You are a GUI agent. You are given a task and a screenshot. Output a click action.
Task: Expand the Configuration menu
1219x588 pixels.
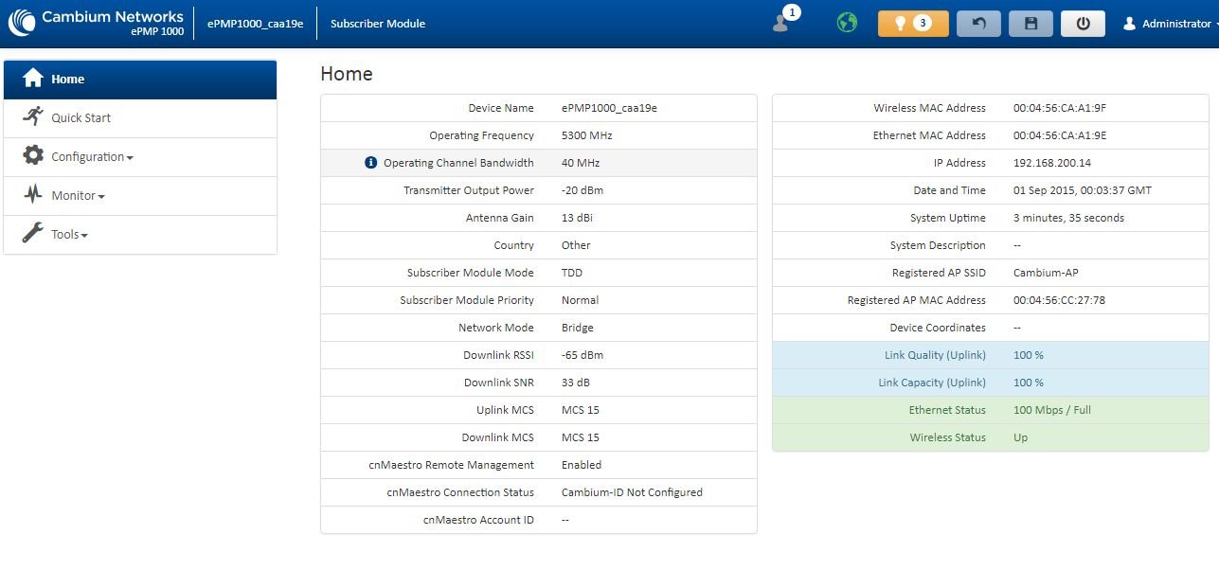91,157
